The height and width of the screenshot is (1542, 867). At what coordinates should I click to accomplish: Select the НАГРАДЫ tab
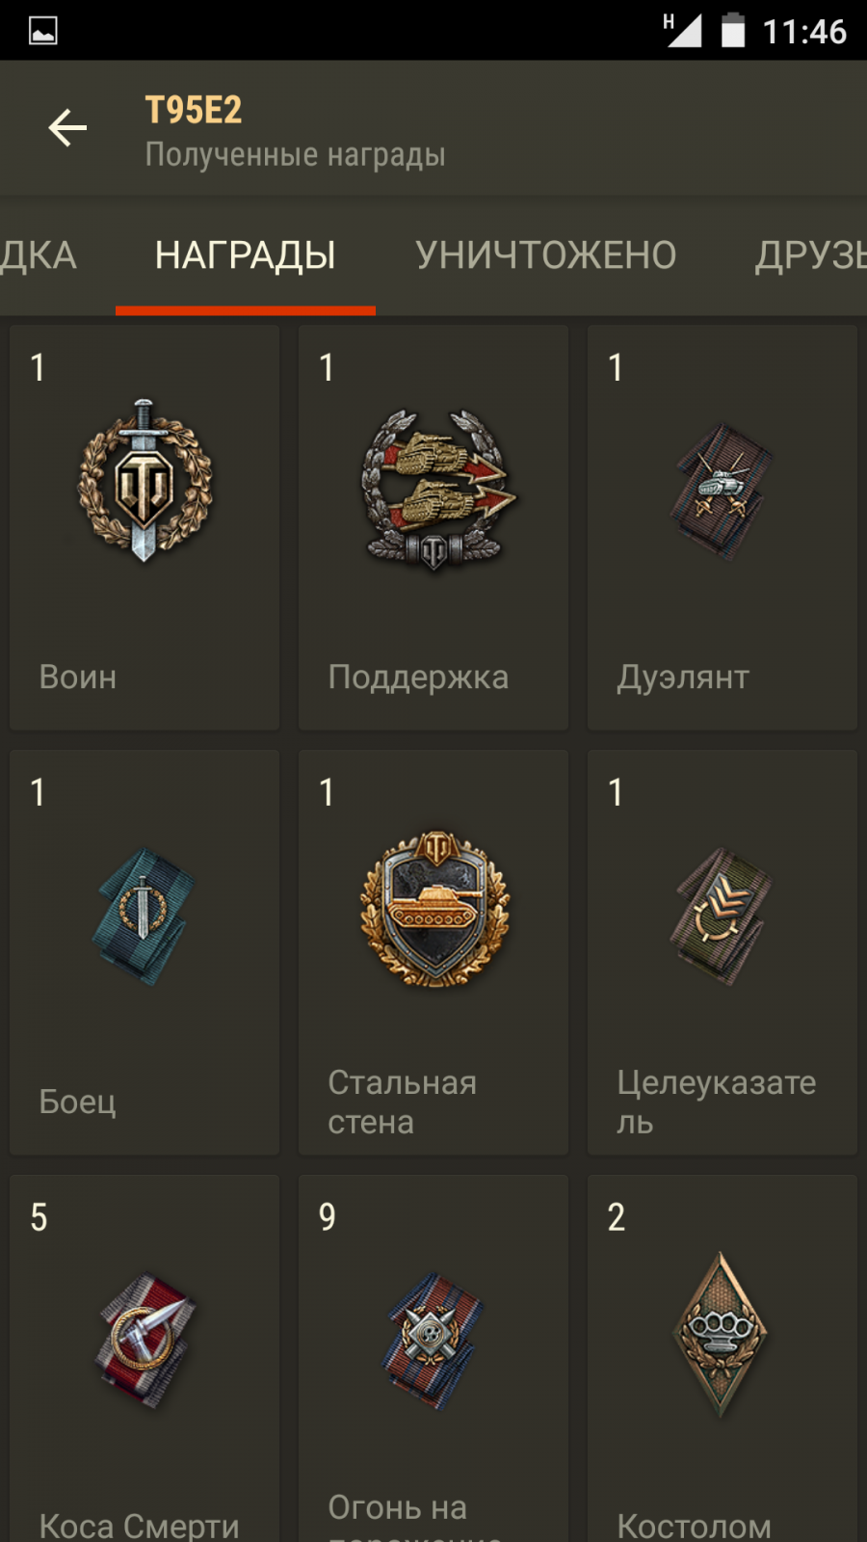point(246,256)
